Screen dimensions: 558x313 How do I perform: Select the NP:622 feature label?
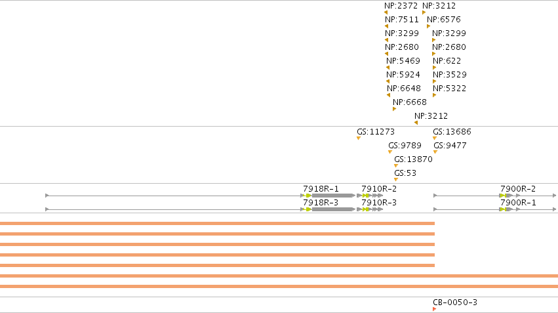(x=447, y=61)
